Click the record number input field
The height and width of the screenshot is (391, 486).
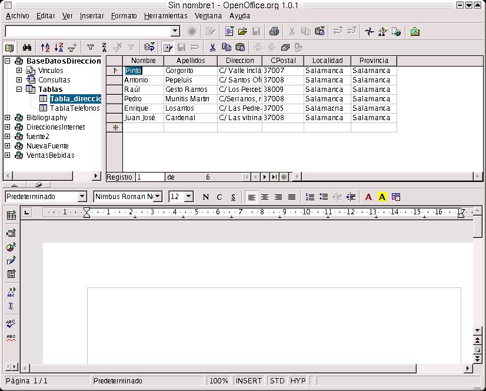point(149,177)
